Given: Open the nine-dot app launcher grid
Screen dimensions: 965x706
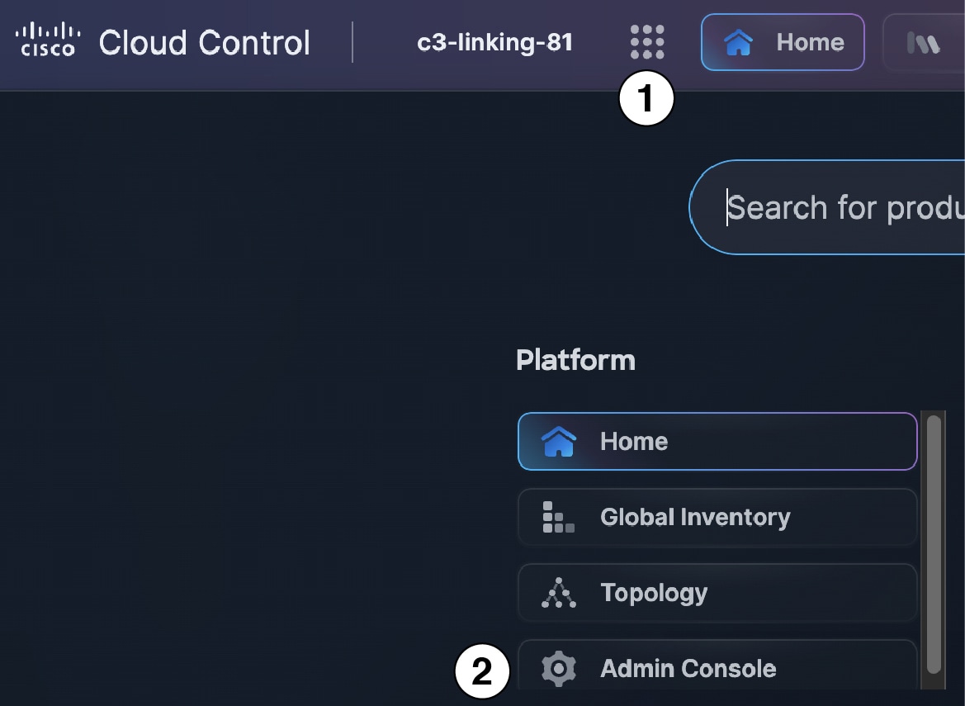Looking at the screenshot, I should tap(647, 42).
